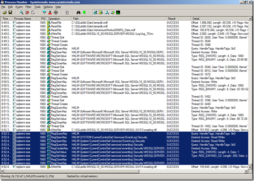
Task: Toggle event capture with the magnifier icon
Action: (x=22, y=13)
